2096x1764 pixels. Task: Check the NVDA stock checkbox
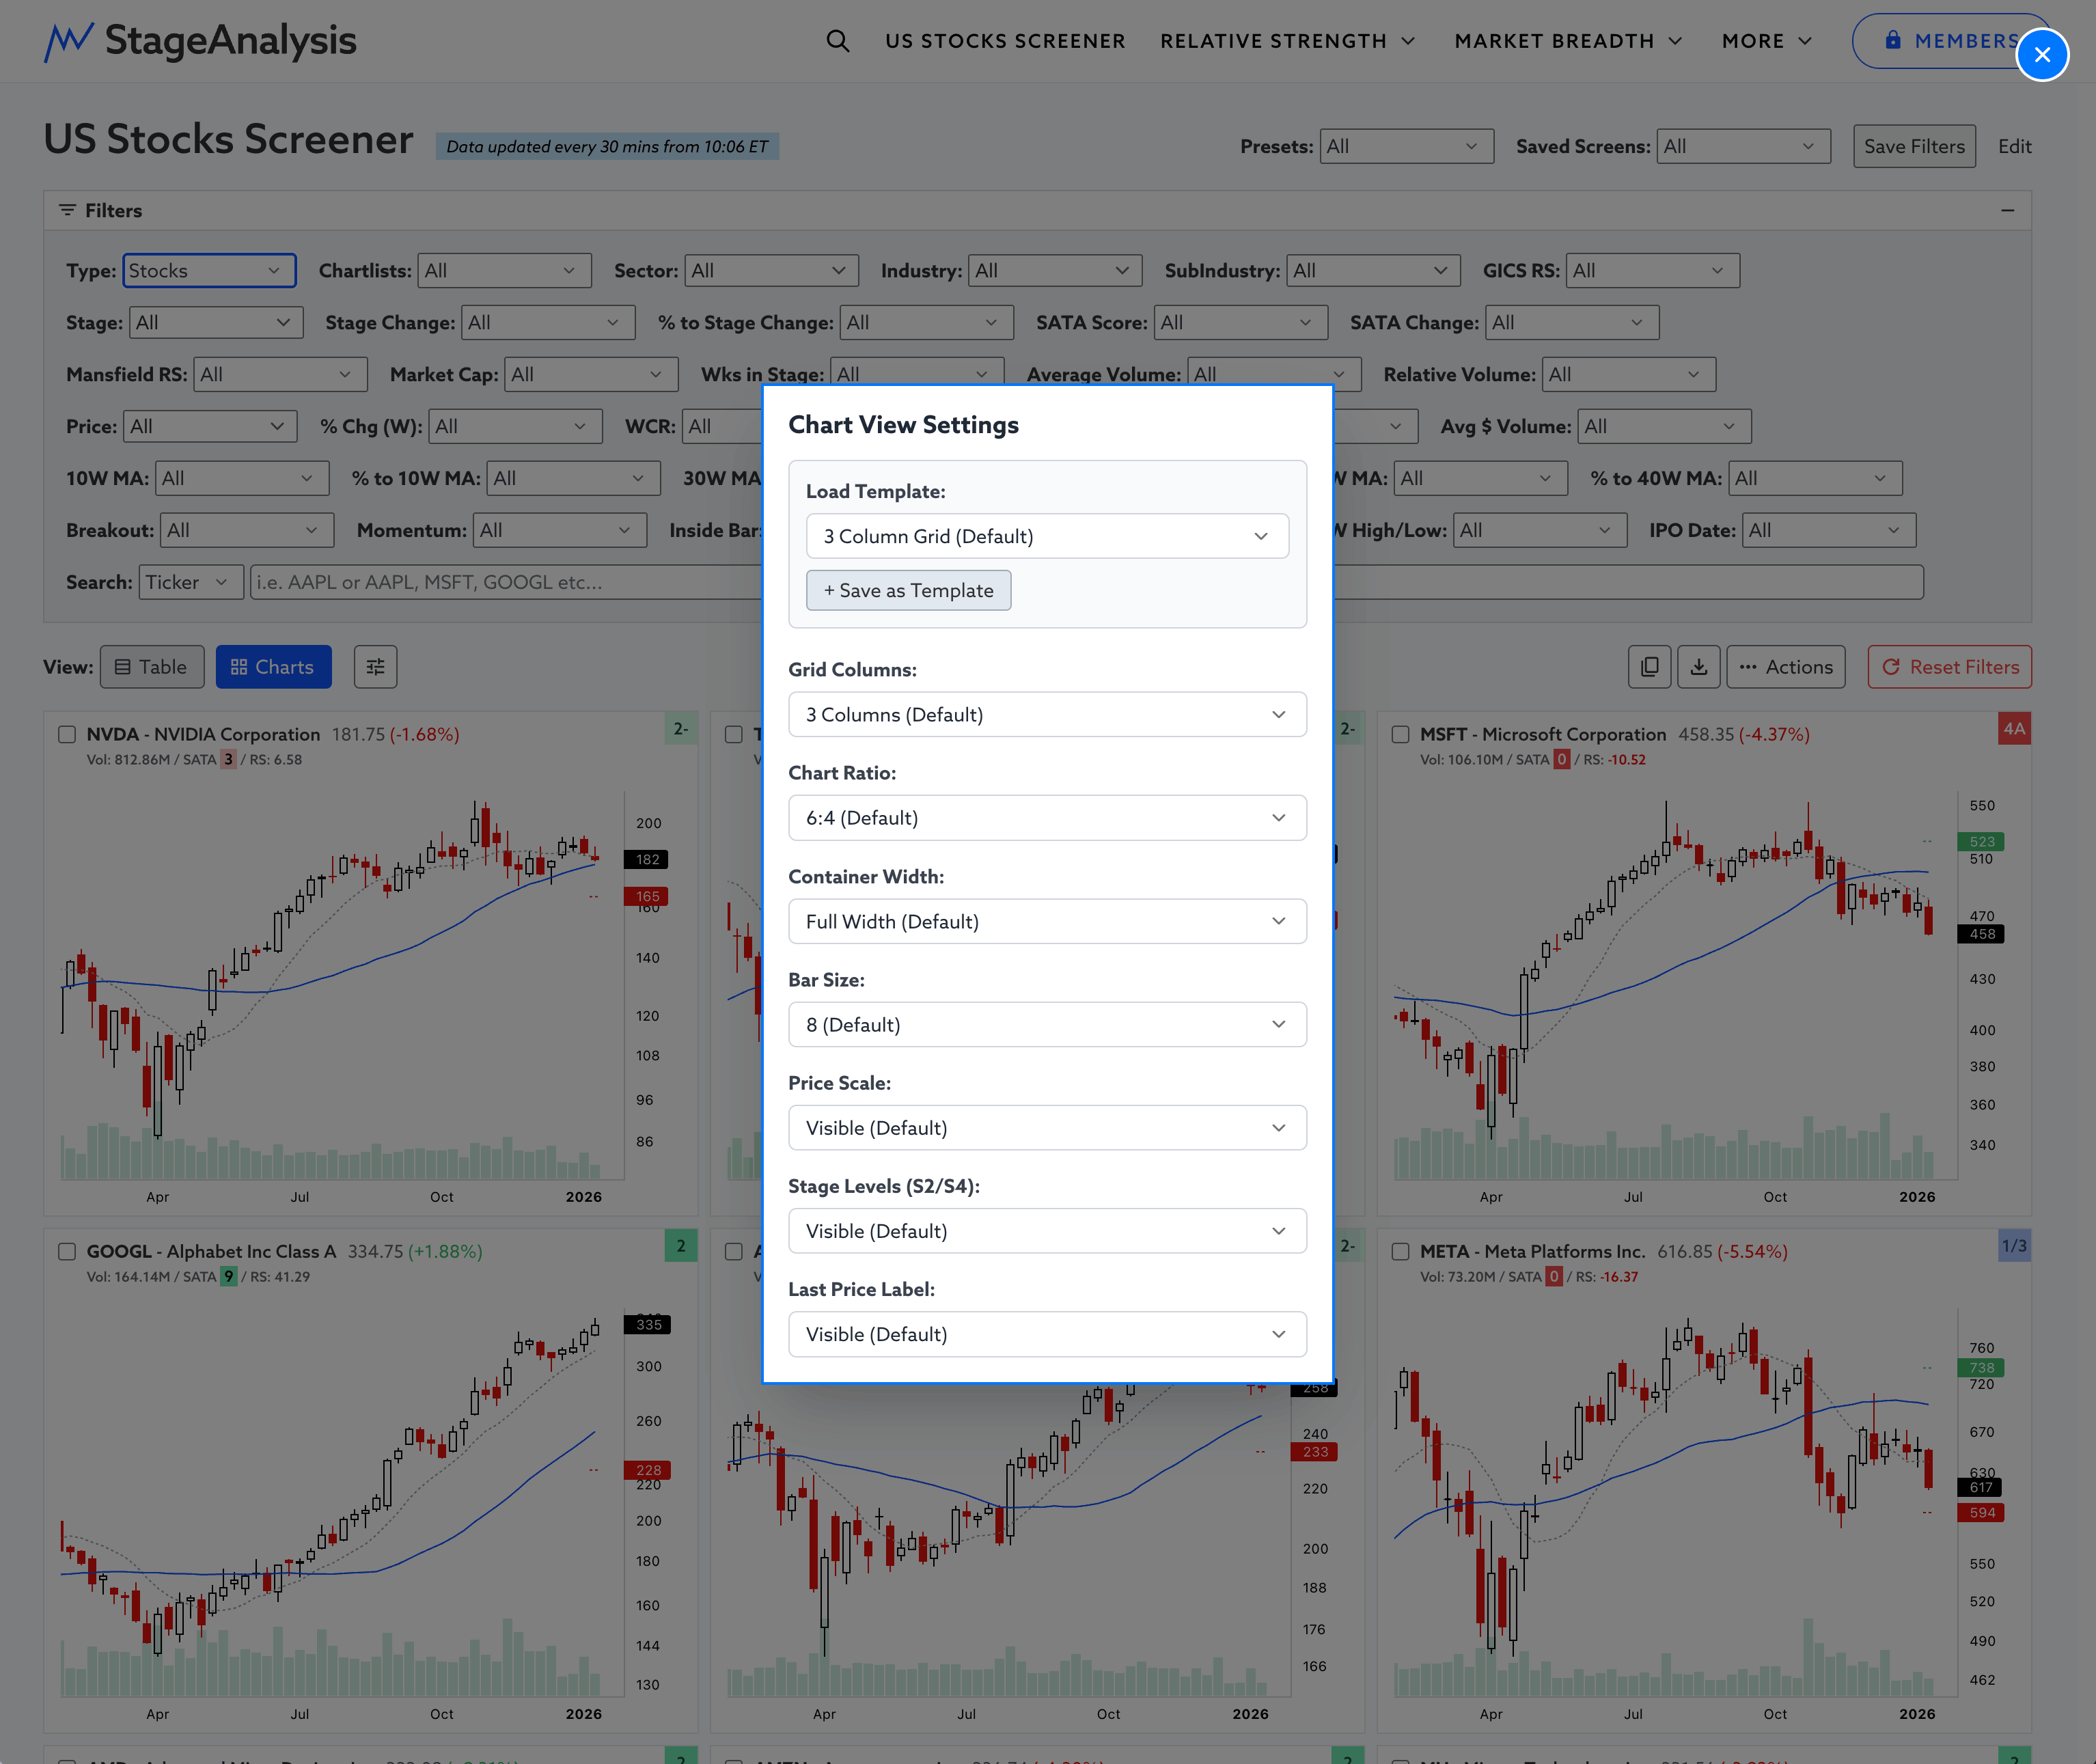coord(67,734)
